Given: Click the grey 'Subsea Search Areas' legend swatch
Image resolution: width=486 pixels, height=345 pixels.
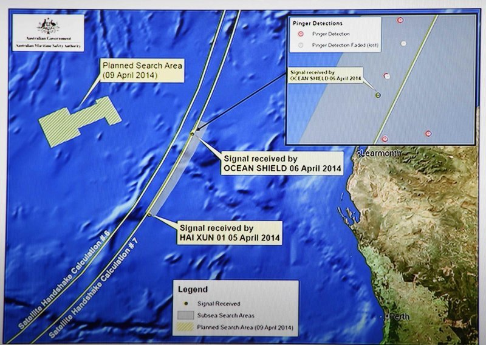Looking at the screenshot, I should coord(186,315).
